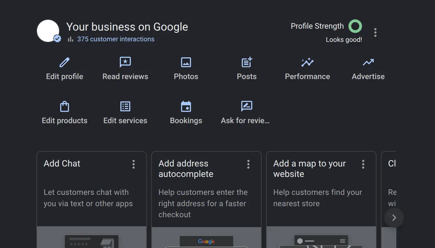Click the Profile Strength label
The image size is (435, 248).
point(317,26)
